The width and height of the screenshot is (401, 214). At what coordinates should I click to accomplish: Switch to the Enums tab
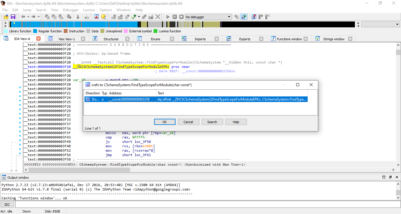tap(156, 39)
